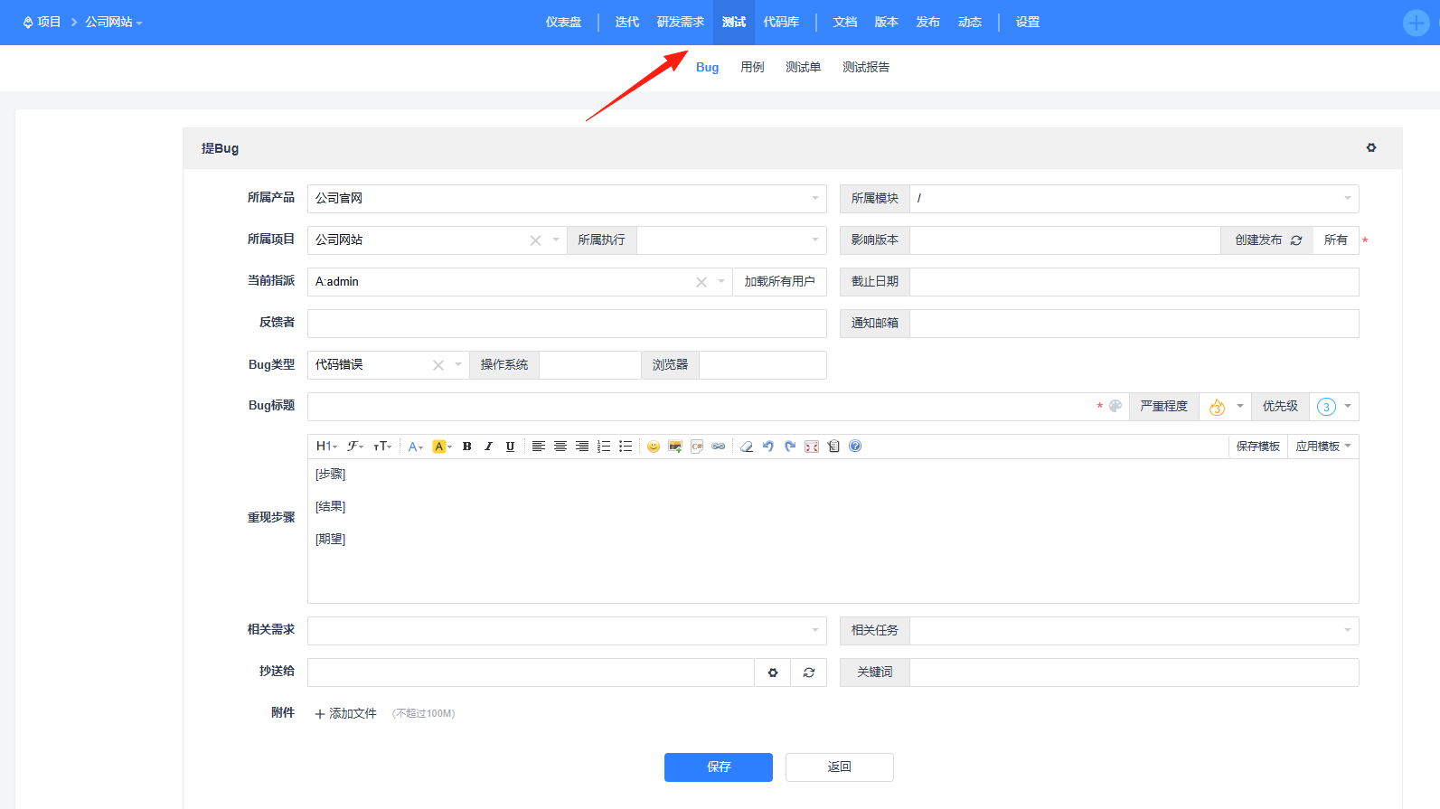Click the 返回 back button
This screenshot has height=809, width=1440.
click(x=840, y=767)
